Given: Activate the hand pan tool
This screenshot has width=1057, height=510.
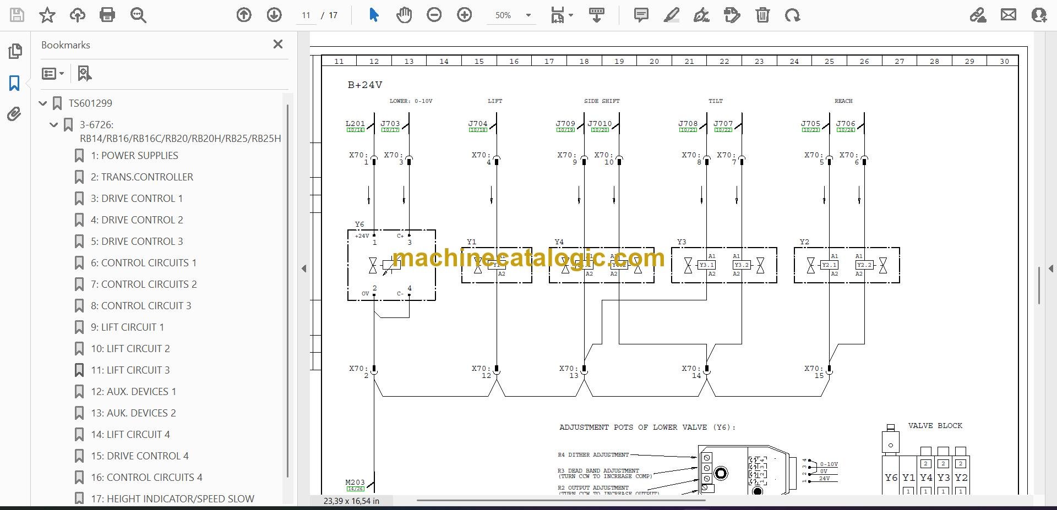Looking at the screenshot, I should click(404, 15).
